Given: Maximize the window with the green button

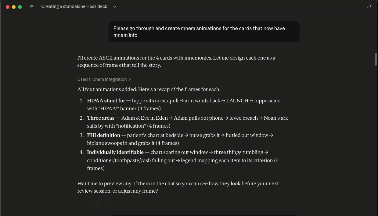Looking at the screenshot, I should tap(20, 7).
